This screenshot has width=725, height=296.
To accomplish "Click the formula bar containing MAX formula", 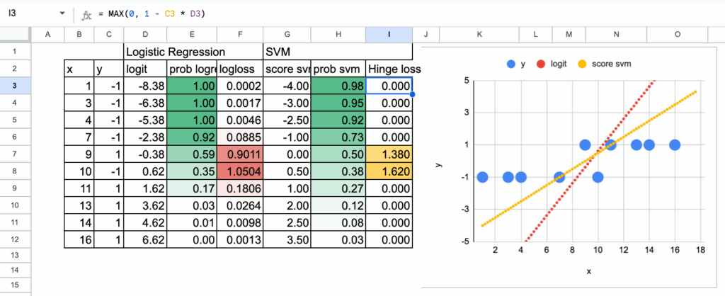I will (407, 14).
